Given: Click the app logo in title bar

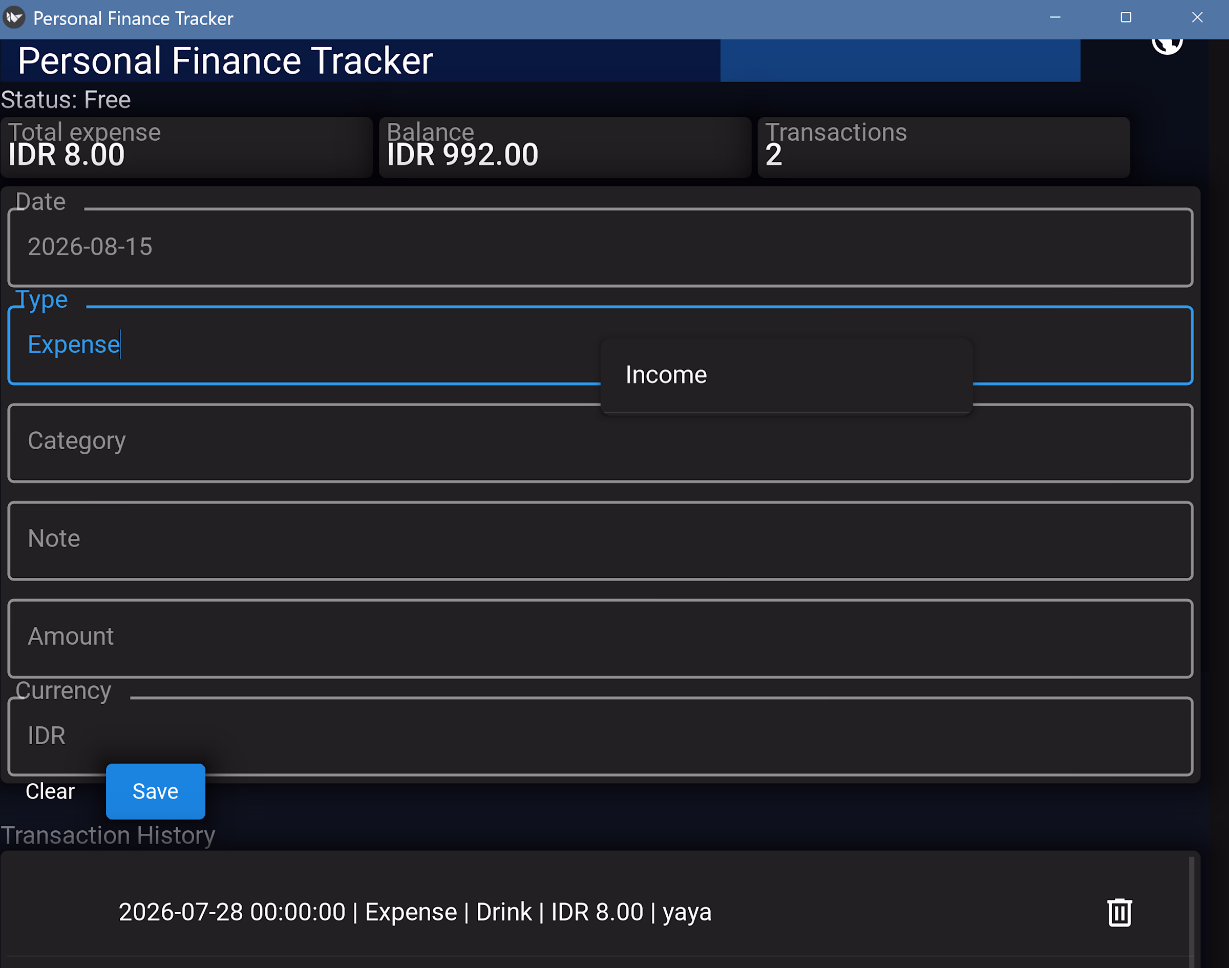Looking at the screenshot, I should click(x=14, y=17).
